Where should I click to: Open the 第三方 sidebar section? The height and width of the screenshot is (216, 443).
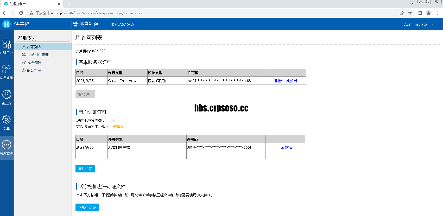click(x=7, y=97)
